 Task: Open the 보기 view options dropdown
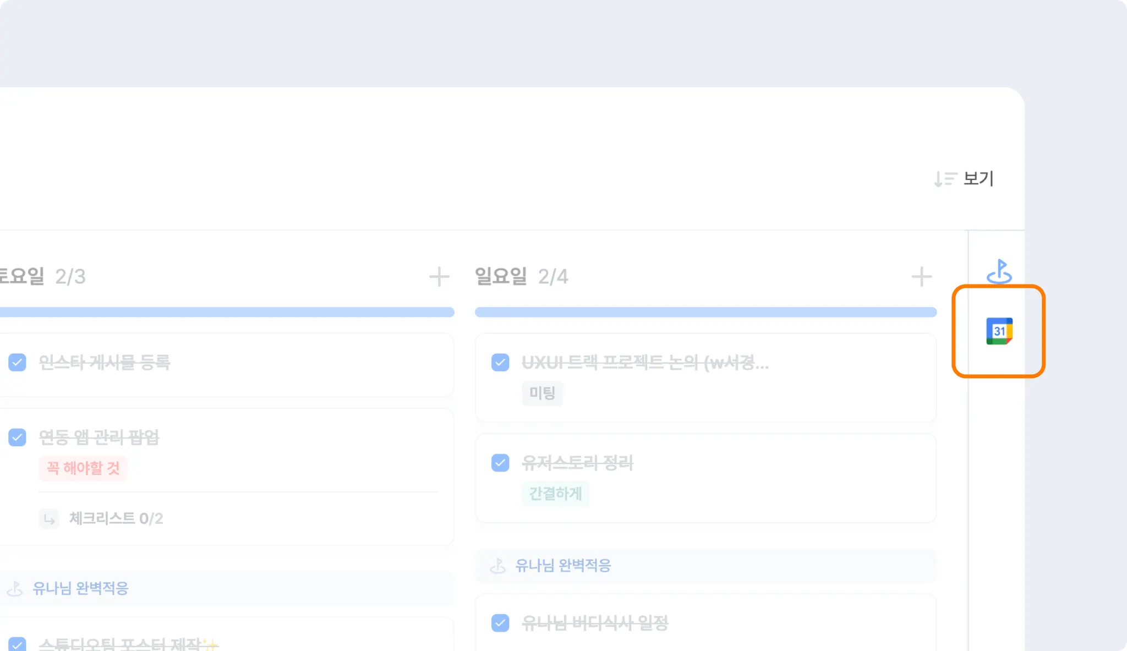964,179
